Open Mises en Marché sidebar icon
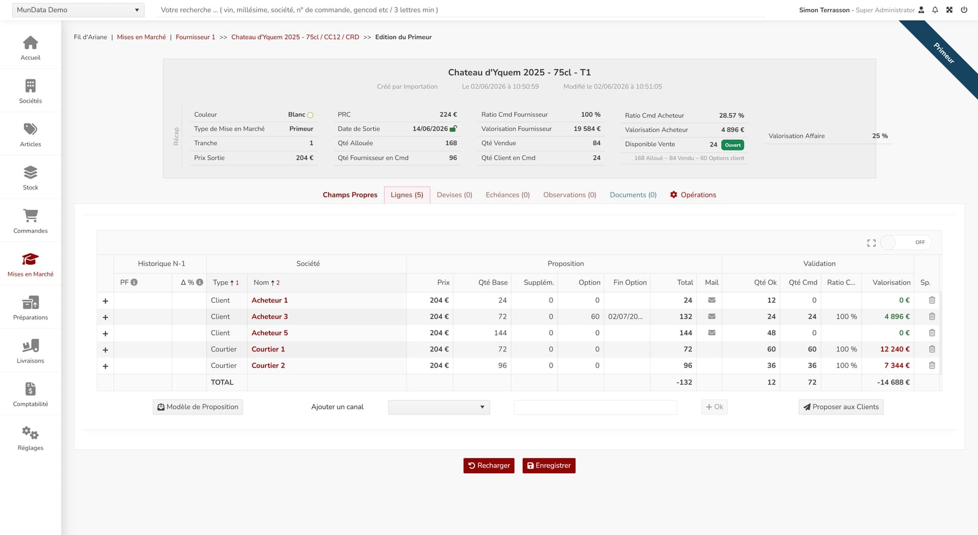The height and width of the screenshot is (535, 978). pos(31,259)
